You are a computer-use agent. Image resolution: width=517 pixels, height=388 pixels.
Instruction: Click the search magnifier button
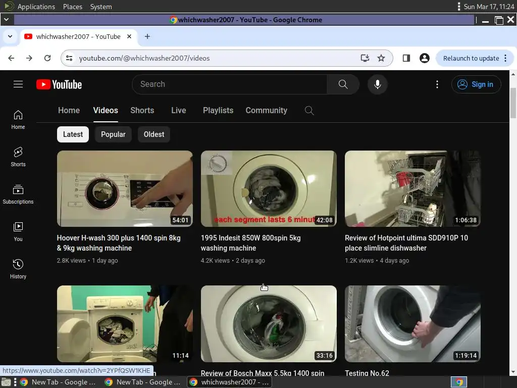pyautogui.click(x=343, y=84)
